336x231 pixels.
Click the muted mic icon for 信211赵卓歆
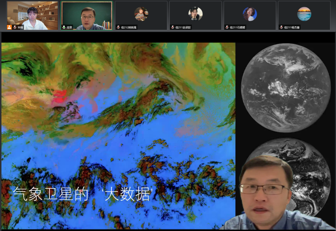tap(173, 27)
